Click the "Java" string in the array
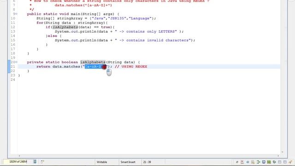 tap(99, 18)
